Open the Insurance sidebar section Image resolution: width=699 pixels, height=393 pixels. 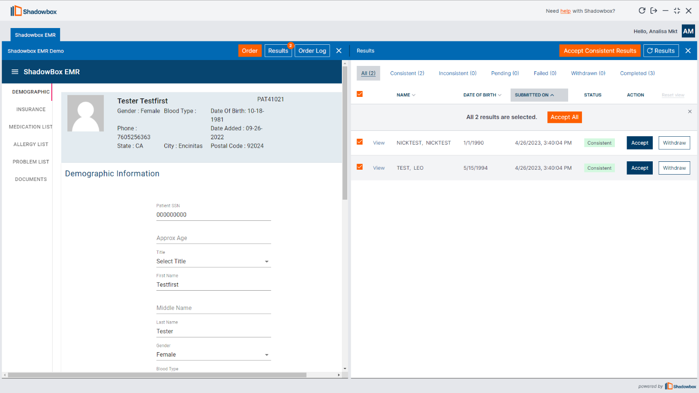[31, 109]
